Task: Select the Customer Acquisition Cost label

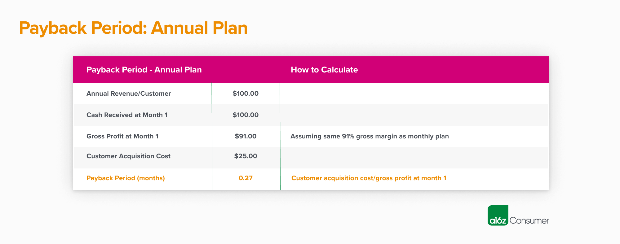Action: click(128, 156)
